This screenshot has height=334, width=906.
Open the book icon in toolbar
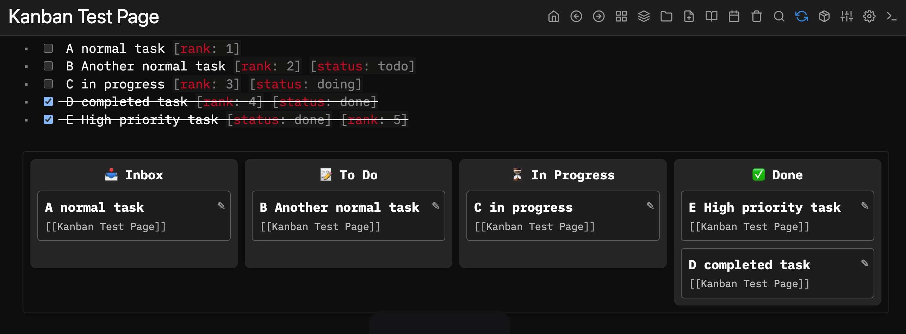coord(711,17)
